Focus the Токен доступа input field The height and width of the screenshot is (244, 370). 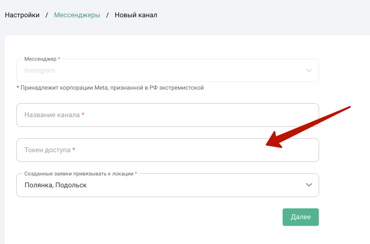click(168, 150)
